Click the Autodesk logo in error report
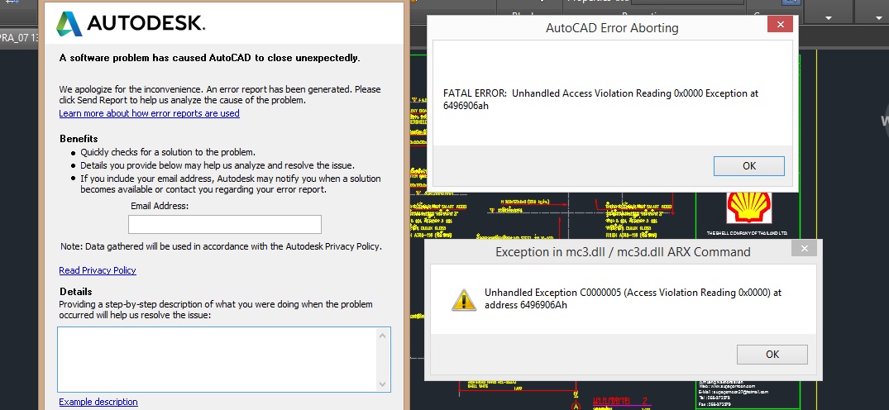Image resolution: width=889 pixels, height=410 pixels. coord(131,23)
